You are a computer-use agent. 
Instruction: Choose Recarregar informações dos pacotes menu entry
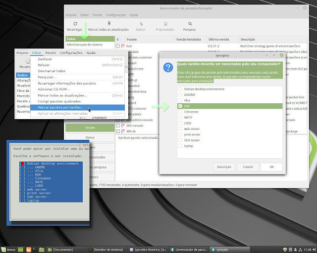coord(78,84)
